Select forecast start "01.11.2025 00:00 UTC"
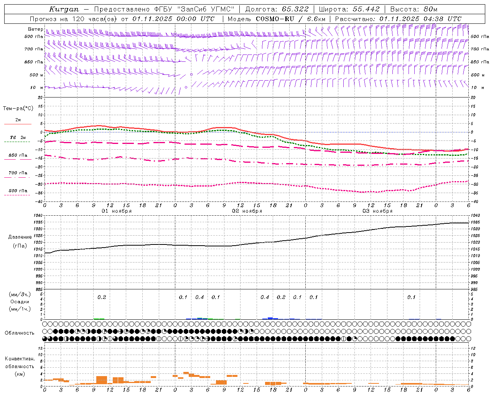Screen dimensions: 491x393 pos(173,19)
